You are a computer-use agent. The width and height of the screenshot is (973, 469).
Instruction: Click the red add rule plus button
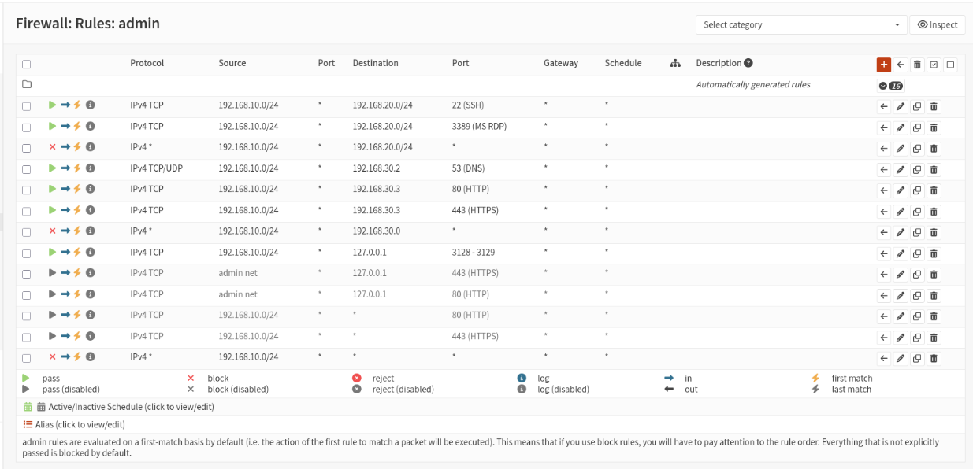click(883, 65)
